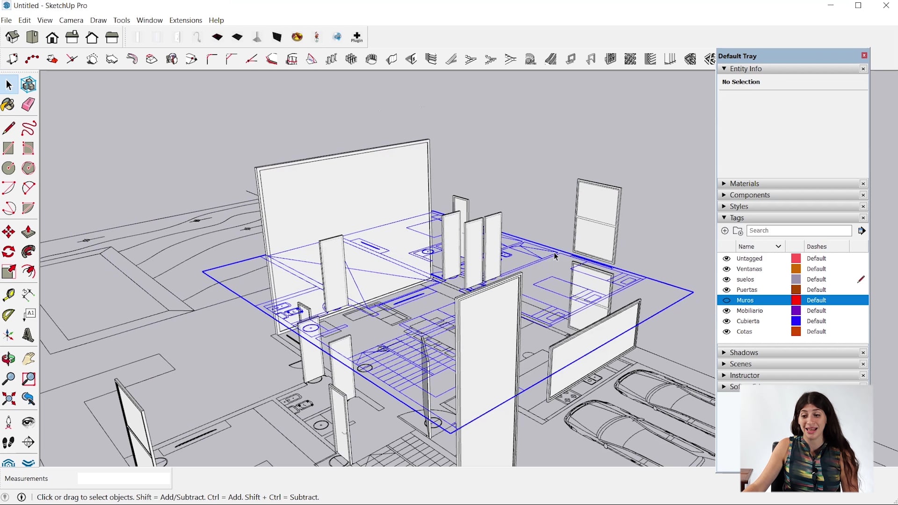
Task: Toggle visibility of the Mobiliario tag
Action: pos(727,310)
